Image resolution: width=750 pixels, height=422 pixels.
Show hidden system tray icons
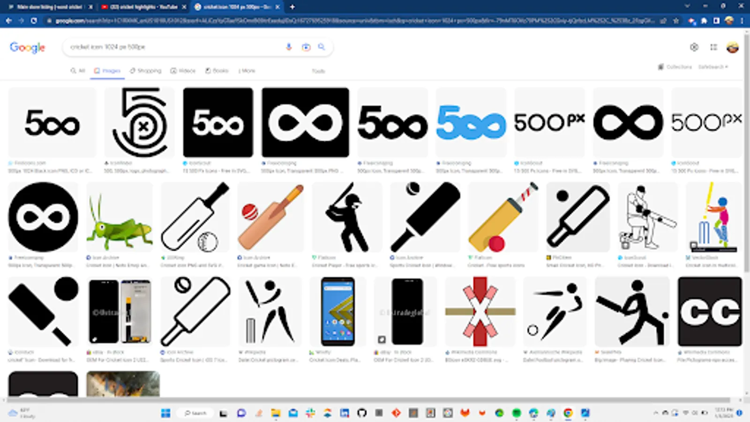pyautogui.click(x=656, y=413)
